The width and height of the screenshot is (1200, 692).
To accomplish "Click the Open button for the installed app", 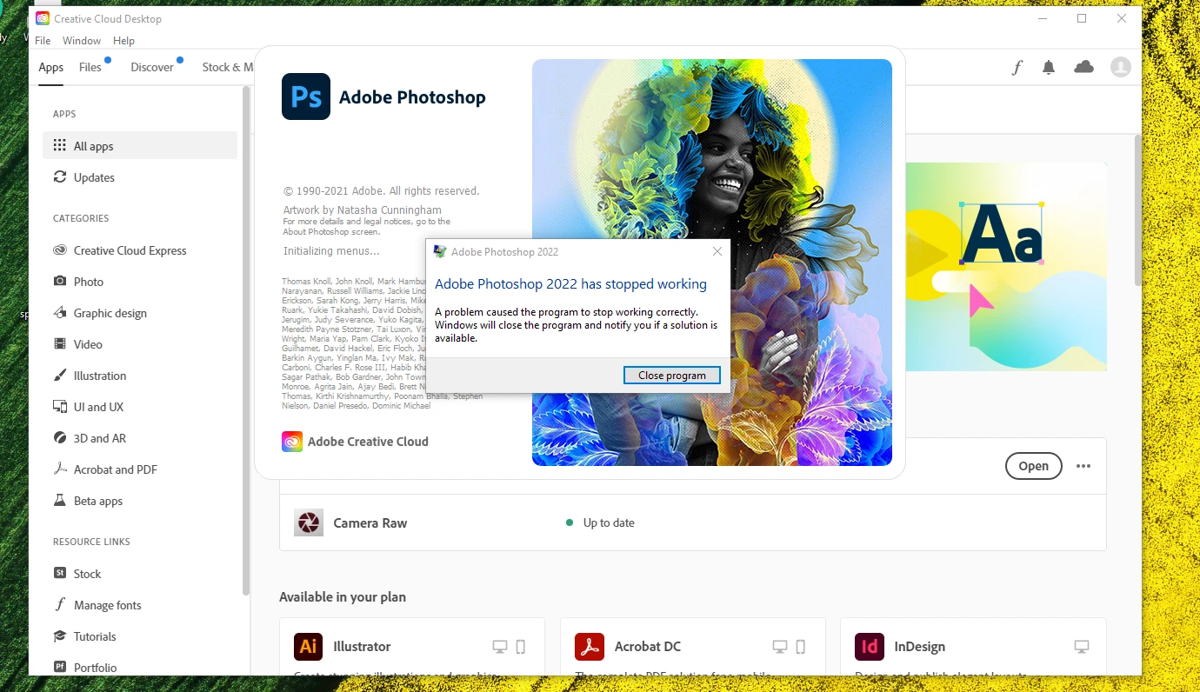I will pos(1033,466).
